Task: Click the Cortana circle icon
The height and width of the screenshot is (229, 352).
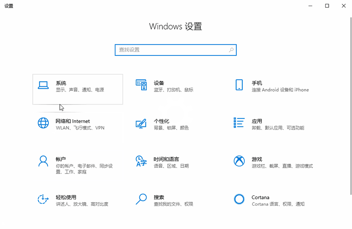Action: (239, 199)
